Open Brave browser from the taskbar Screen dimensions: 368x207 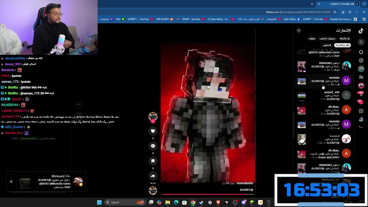218,202
